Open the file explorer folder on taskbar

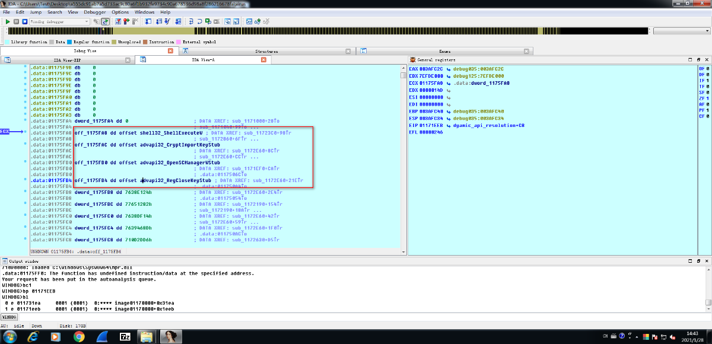(x=147, y=336)
